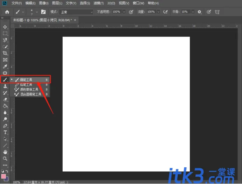This screenshot has height=184, width=242.
Task: Open the 视图(V) menu
Action: click(x=124, y=3)
